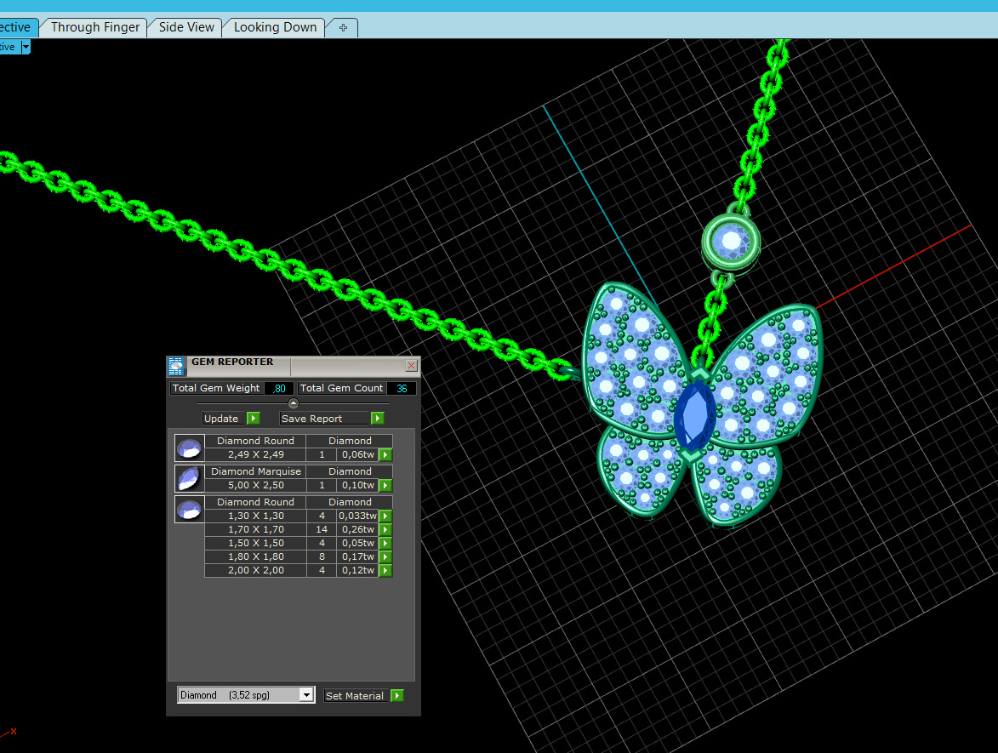Switch to the Side View tab

pyautogui.click(x=185, y=27)
